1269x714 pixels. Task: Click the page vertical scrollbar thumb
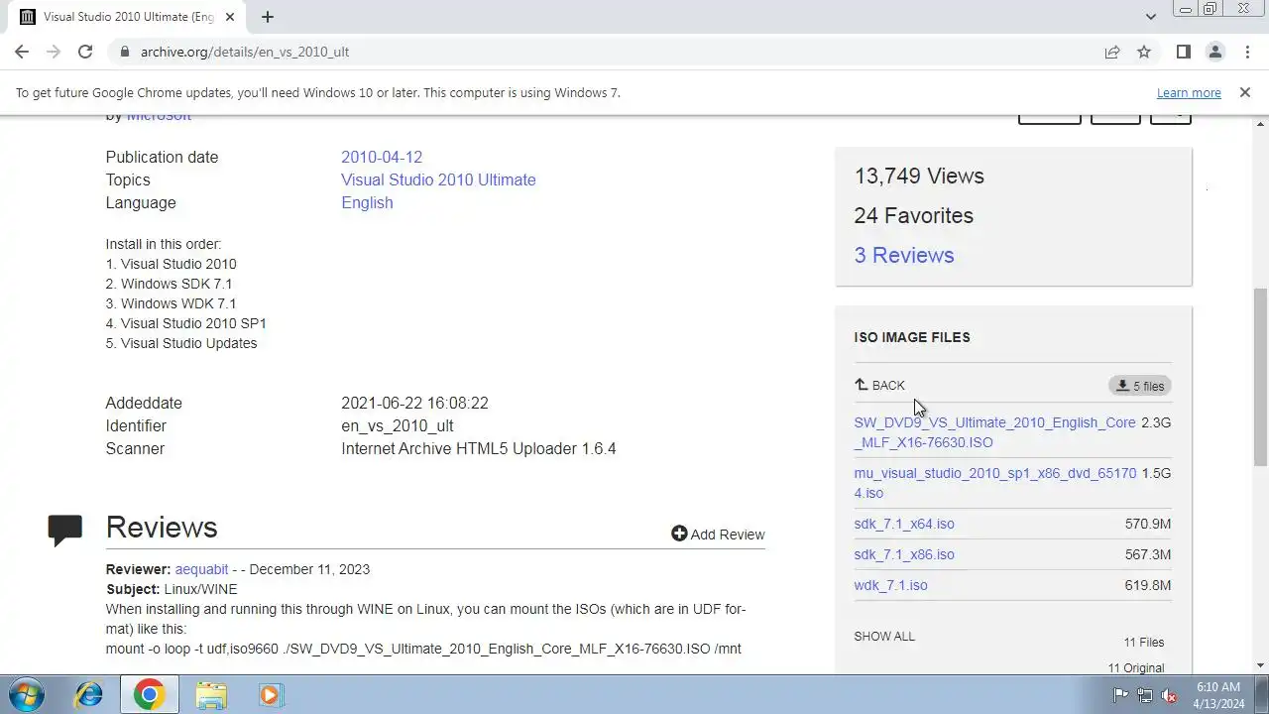point(1260,377)
